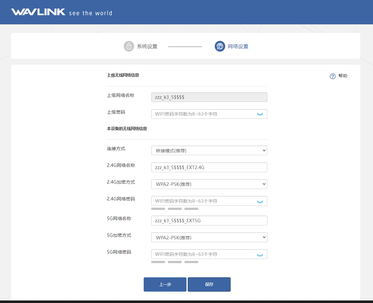The width and height of the screenshot is (373, 303).
Task: Focus the upstream password input field
Action: click(203, 114)
